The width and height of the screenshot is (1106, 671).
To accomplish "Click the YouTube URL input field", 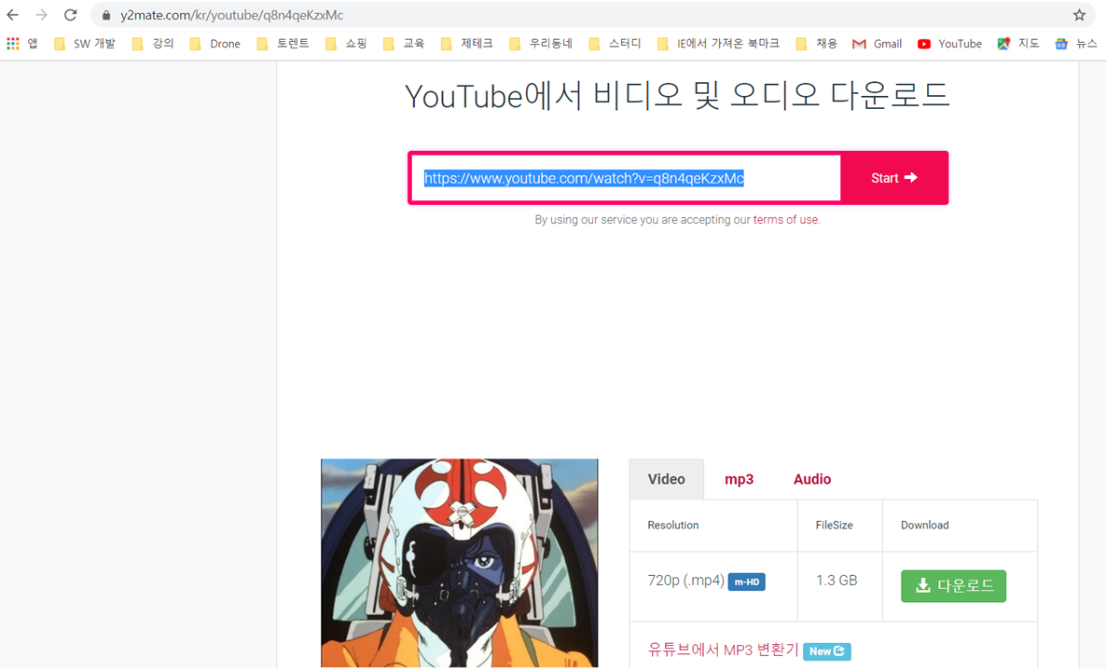I will tap(626, 178).
